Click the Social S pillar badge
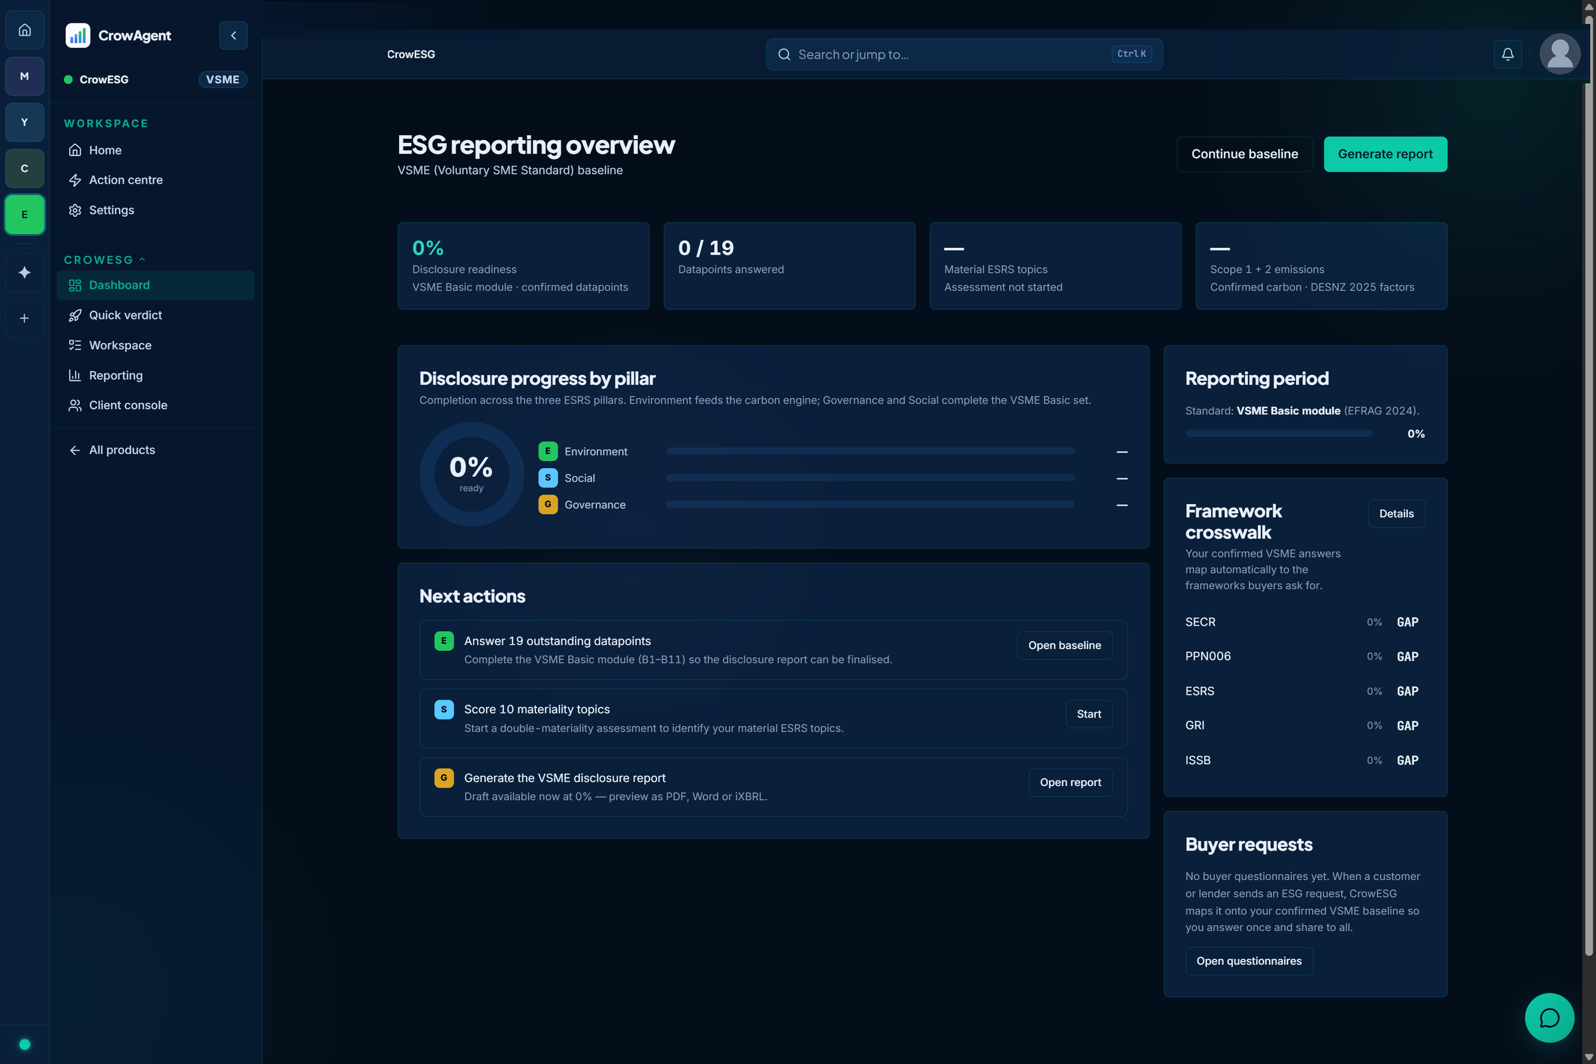 click(547, 477)
